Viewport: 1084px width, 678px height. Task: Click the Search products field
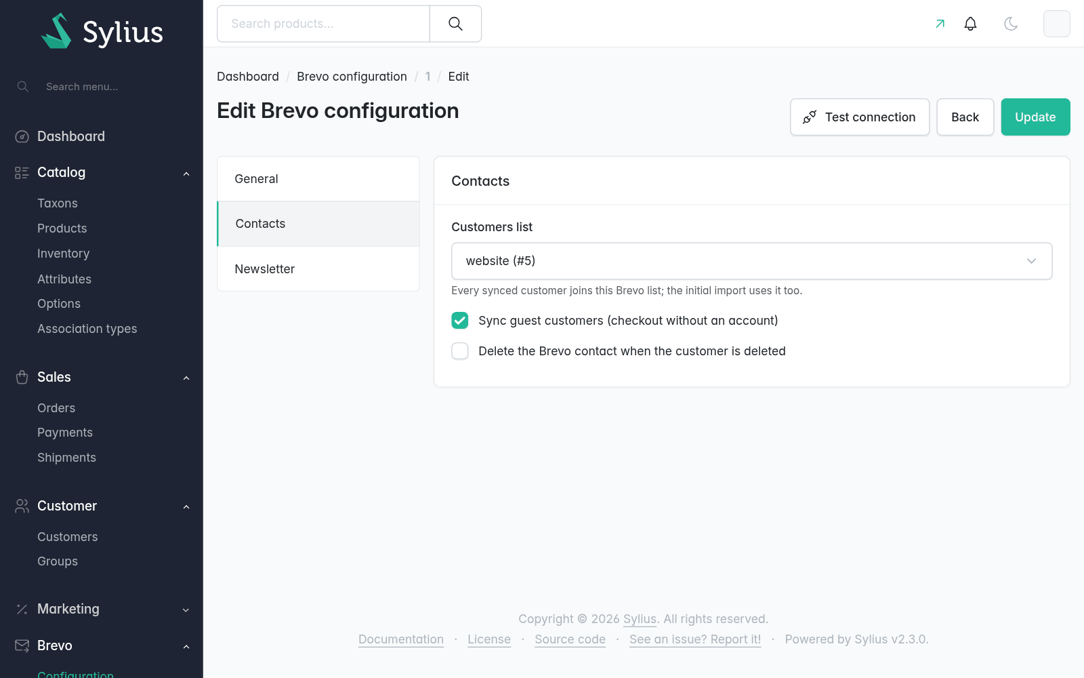(x=323, y=24)
